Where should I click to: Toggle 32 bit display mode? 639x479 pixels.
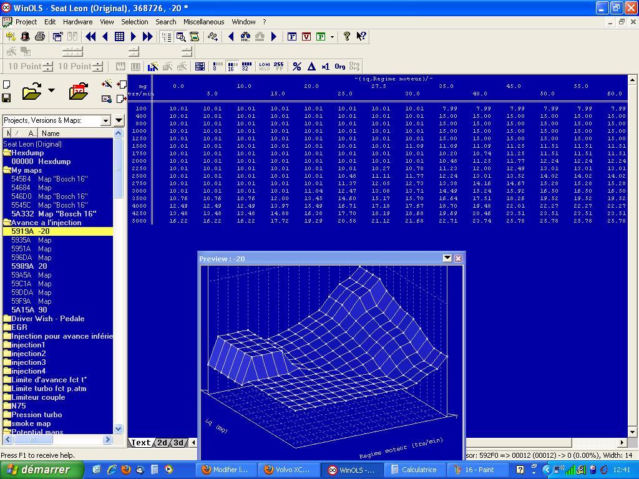point(246,66)
